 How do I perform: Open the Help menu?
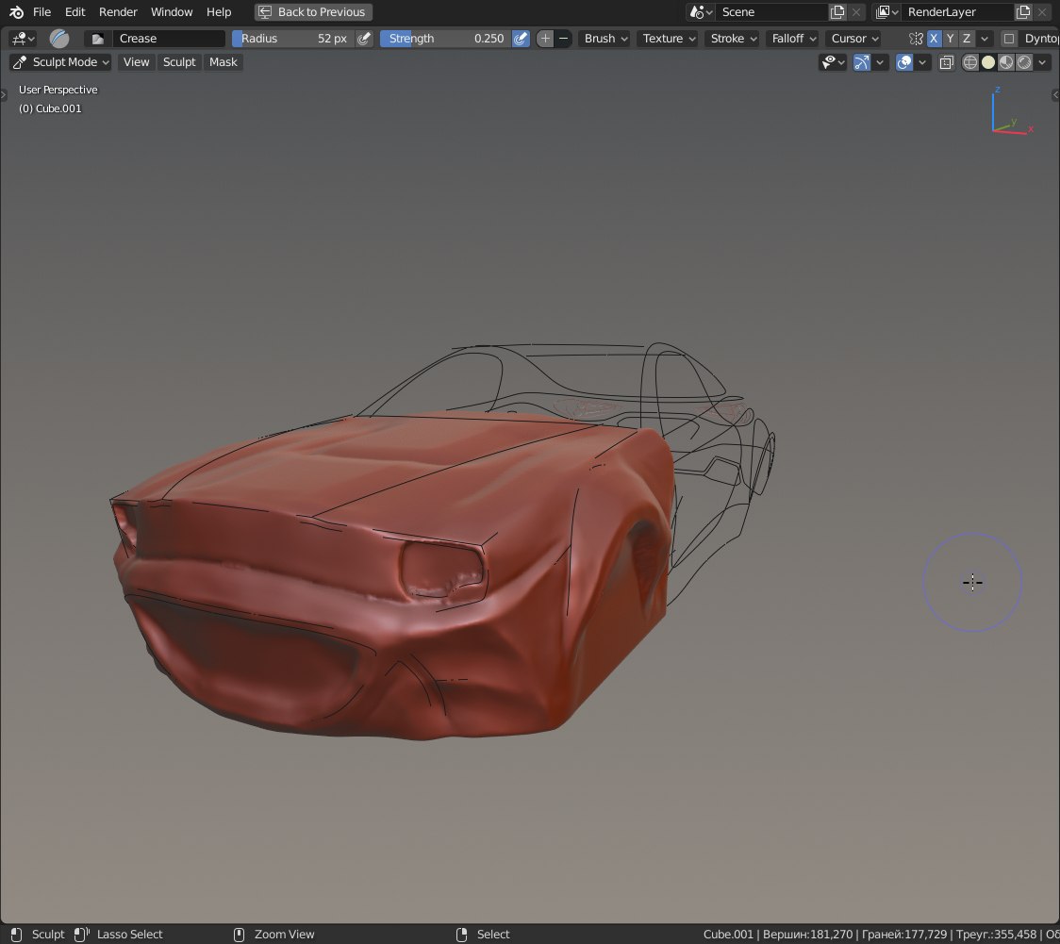click(x=219, y=12)
